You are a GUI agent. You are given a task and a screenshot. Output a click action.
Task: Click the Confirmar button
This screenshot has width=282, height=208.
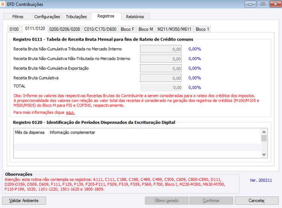(211, 200)
